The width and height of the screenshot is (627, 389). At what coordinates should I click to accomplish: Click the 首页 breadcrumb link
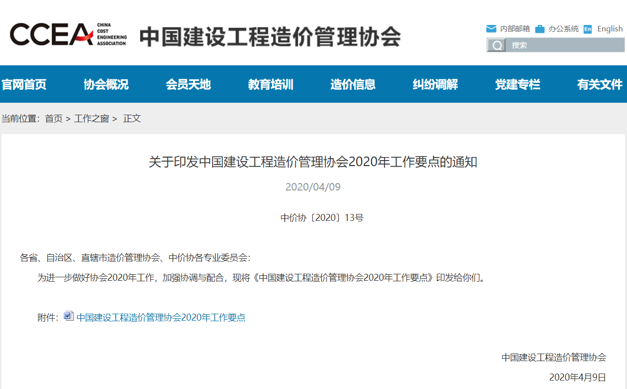pyautogui.click(x=54, y=118)
